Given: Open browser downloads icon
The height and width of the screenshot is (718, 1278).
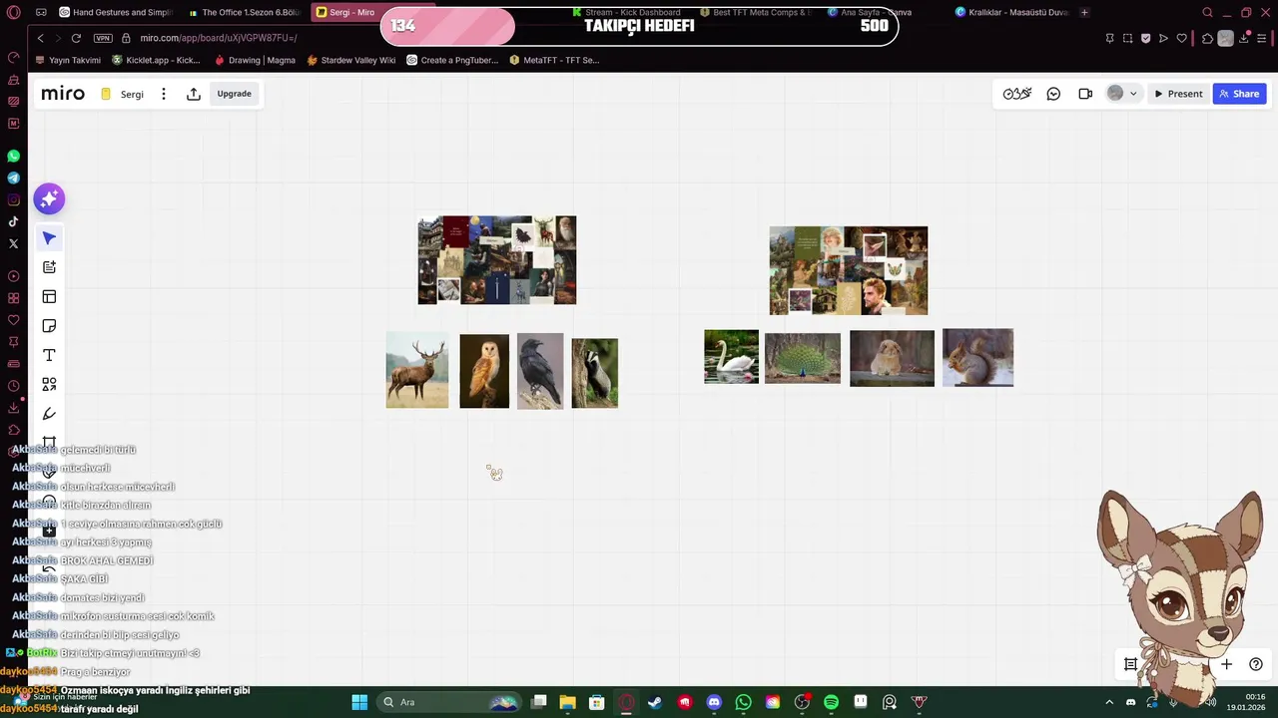Looking at the screenshot, I should (1244, 38).
